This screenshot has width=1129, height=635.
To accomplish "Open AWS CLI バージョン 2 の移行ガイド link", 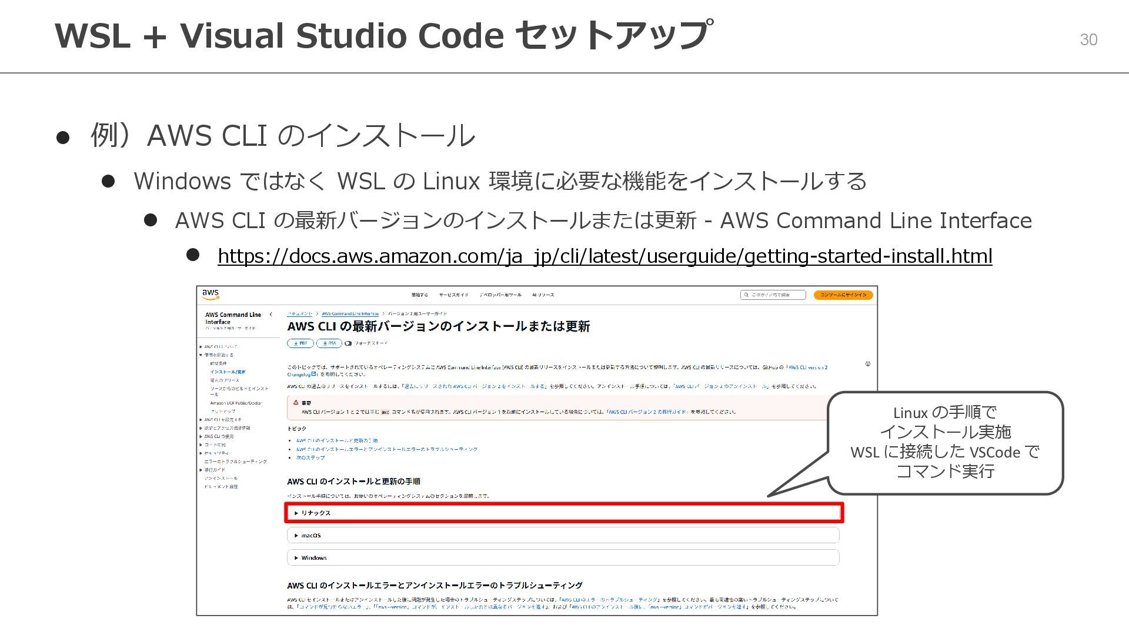I will point(647,412).
